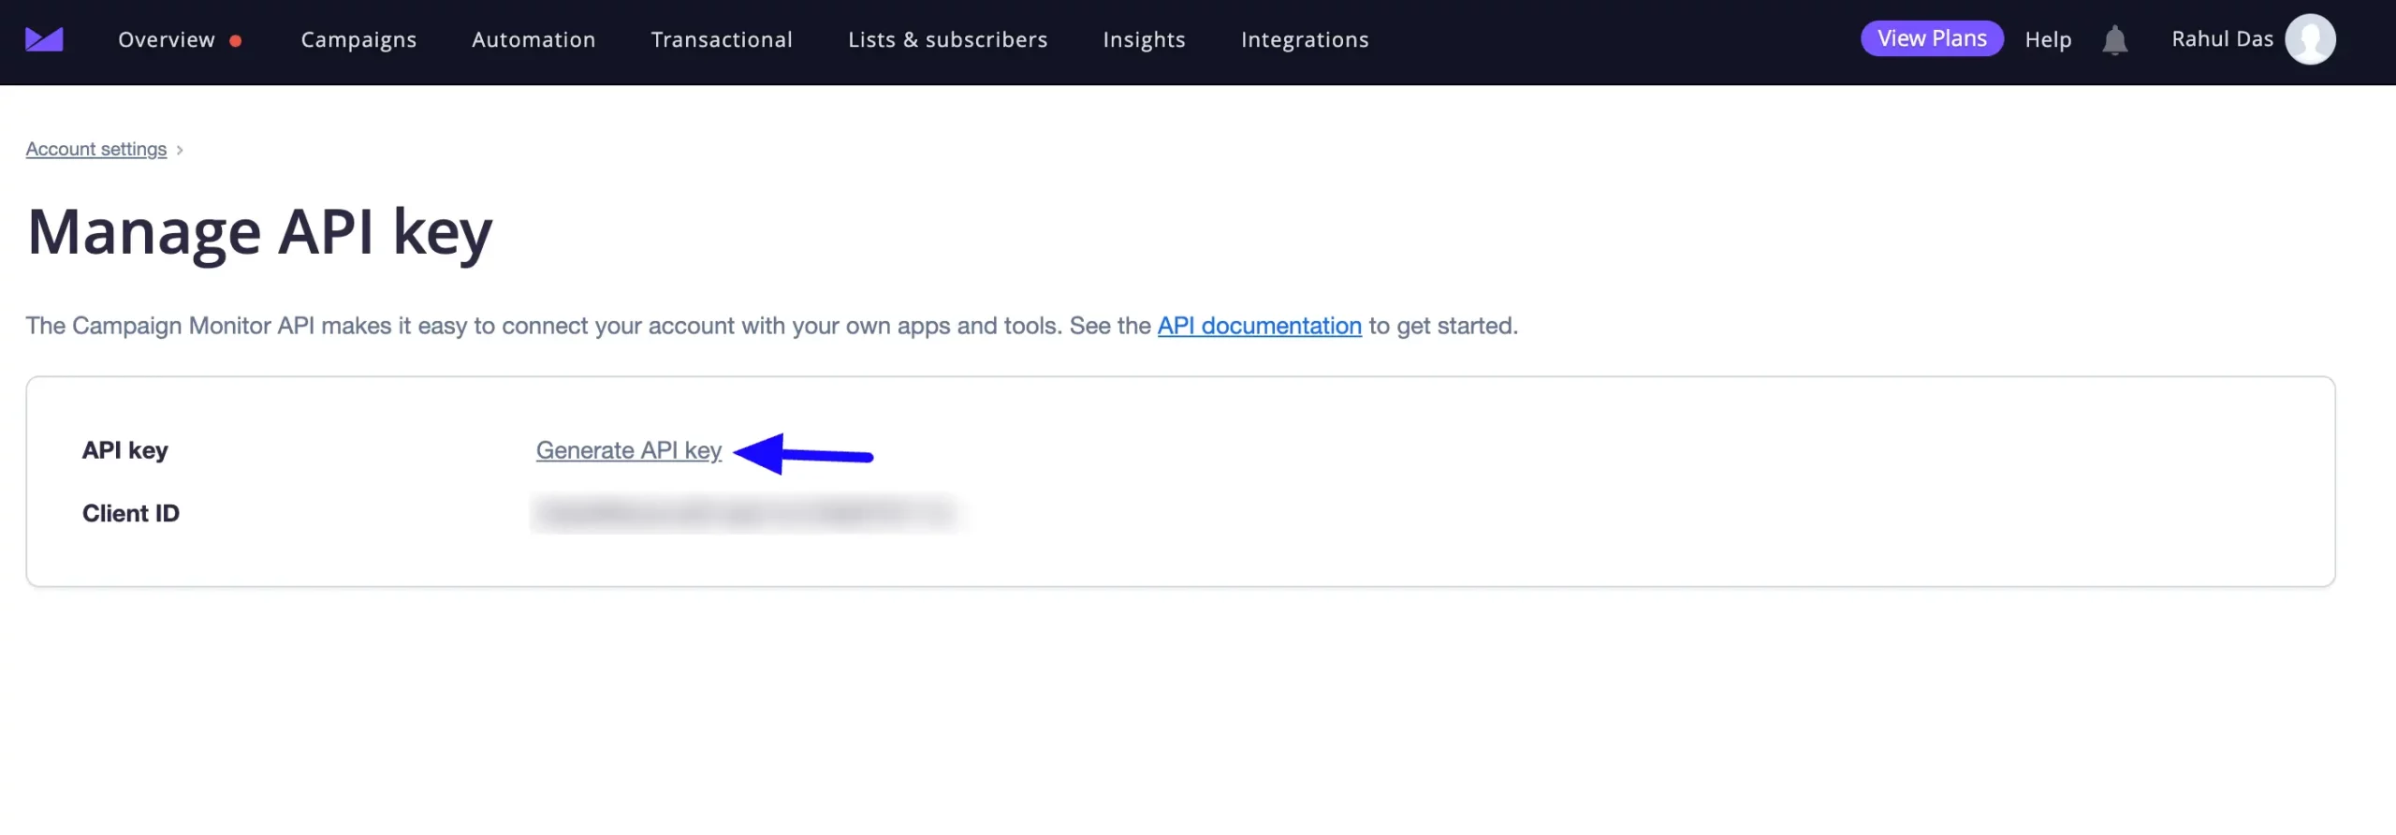This screenshot has width=2396, height=835.
Task: Select the blurred Client ID value
Action: pos(749,513)
